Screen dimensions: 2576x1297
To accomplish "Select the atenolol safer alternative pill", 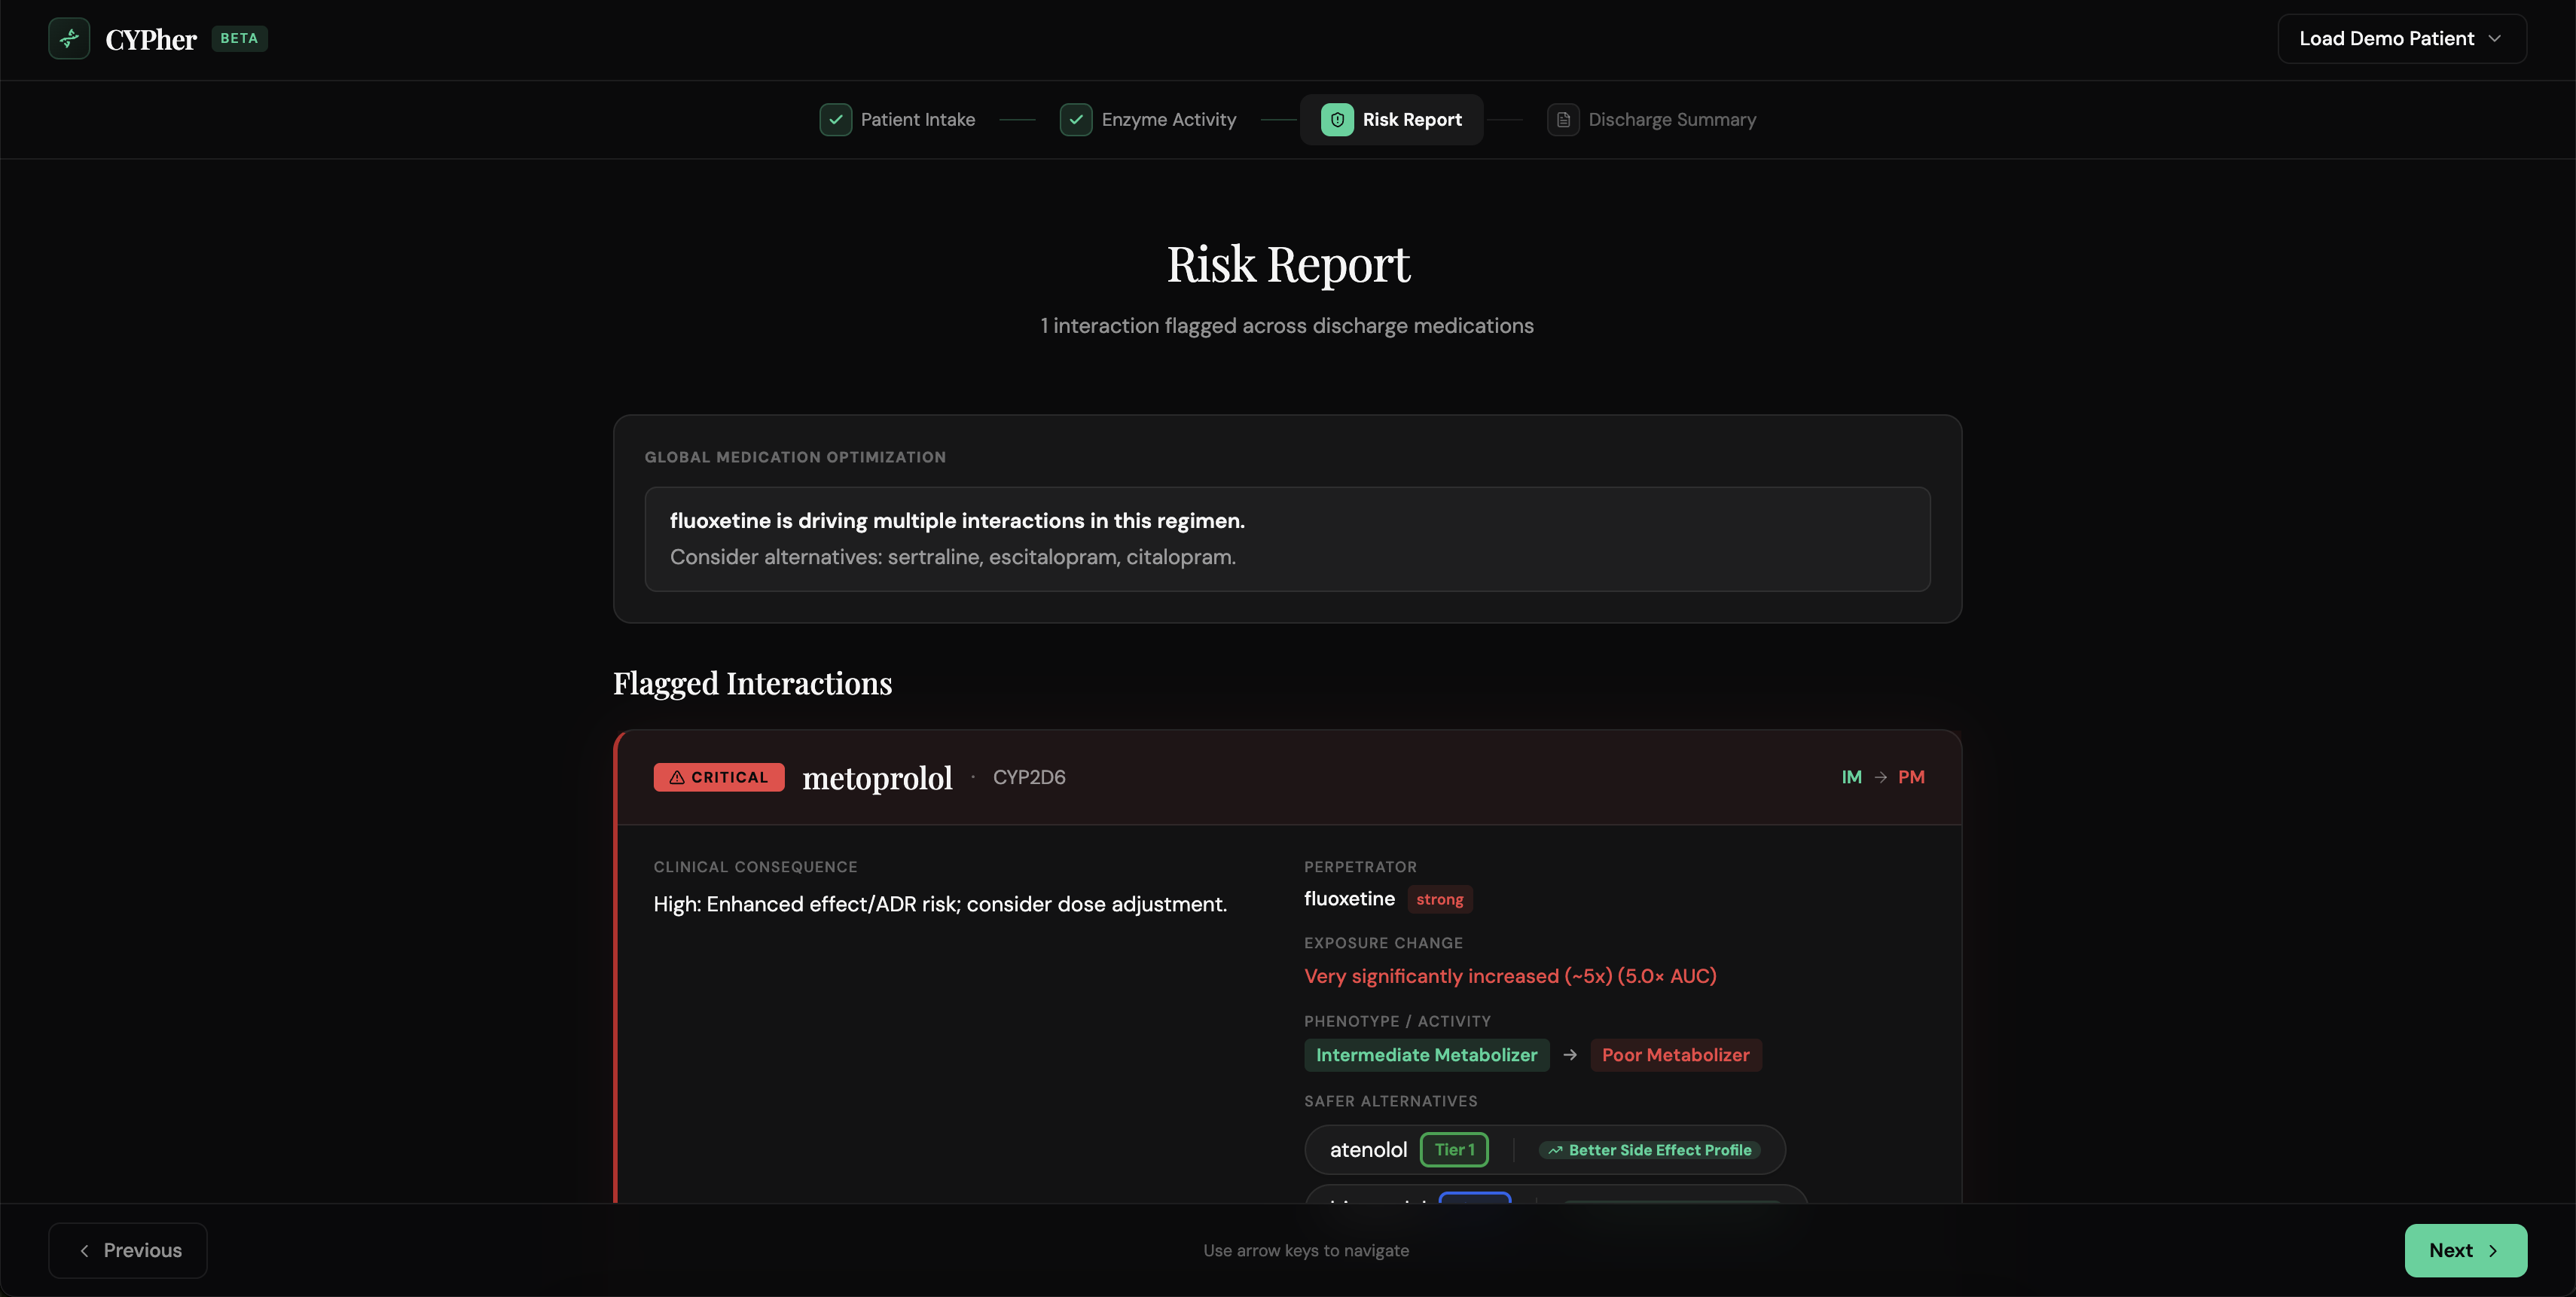I will point(1367,1150).
